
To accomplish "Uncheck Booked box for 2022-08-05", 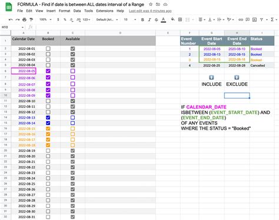I will click(48, 71).
